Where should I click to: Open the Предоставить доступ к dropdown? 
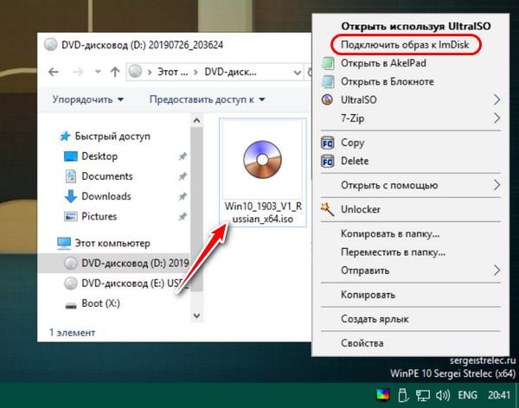coord(208,99)
